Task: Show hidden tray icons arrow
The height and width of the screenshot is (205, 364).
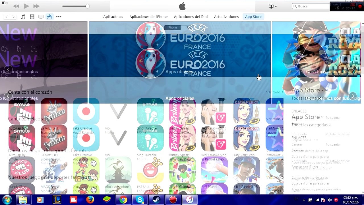Action: (304, 200)
